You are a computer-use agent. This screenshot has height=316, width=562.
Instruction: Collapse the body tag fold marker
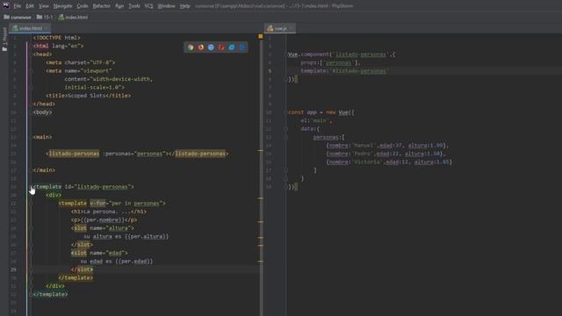pyautogui.click(x=32, y=112)
